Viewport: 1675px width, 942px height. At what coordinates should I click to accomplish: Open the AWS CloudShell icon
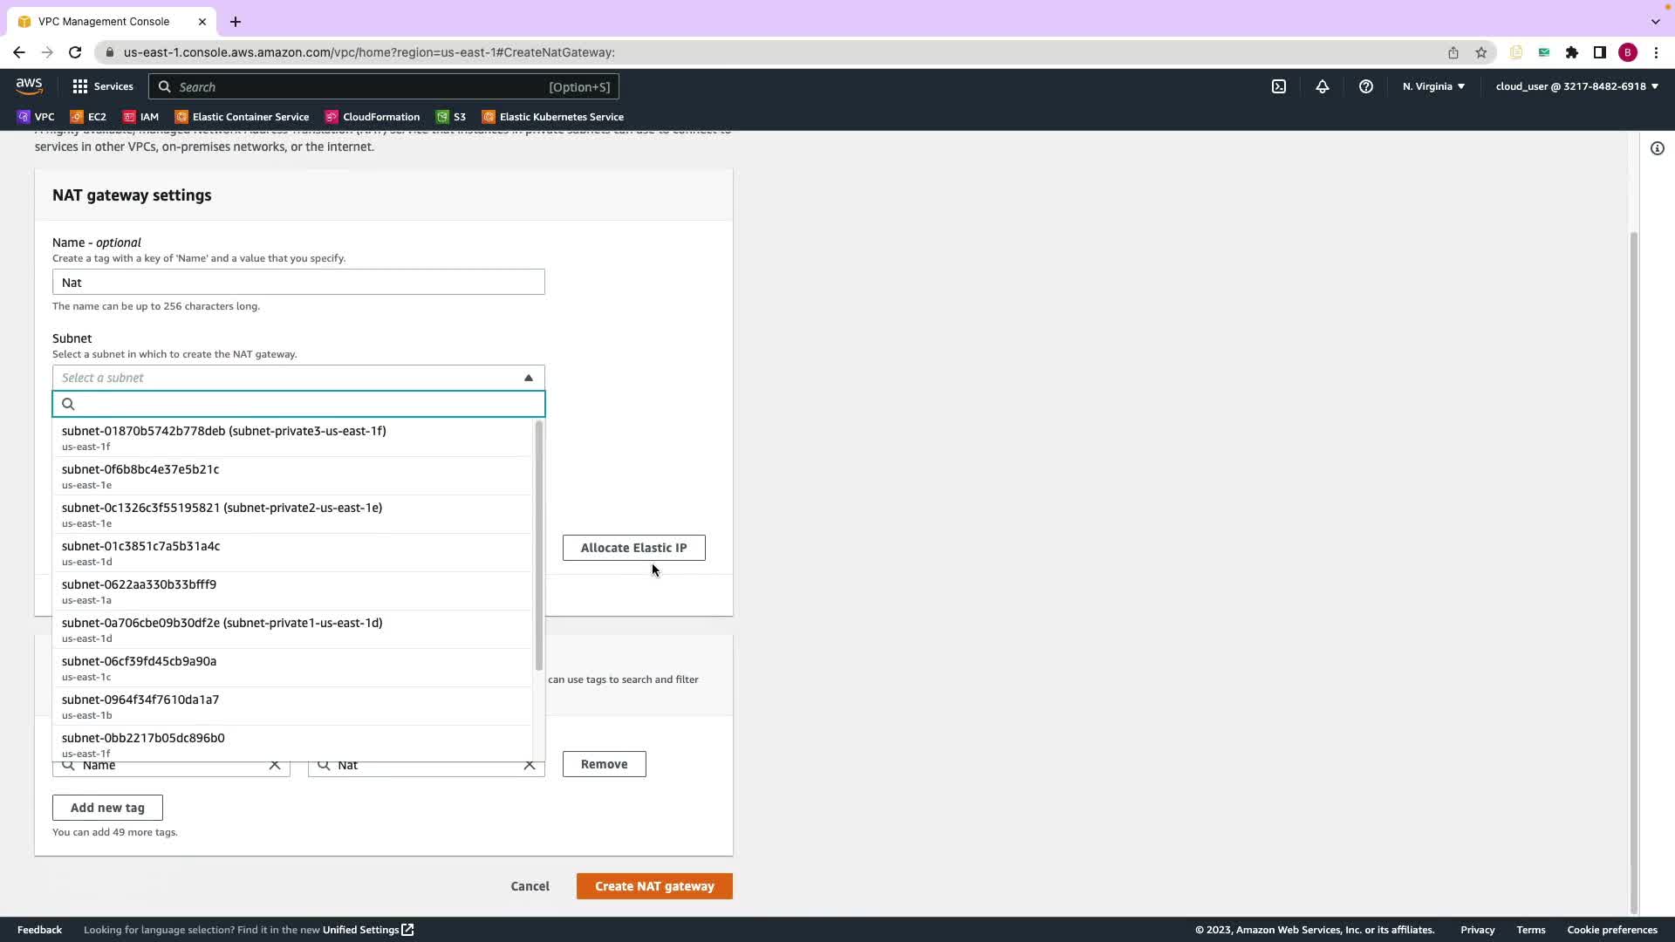pos(1279,86)
